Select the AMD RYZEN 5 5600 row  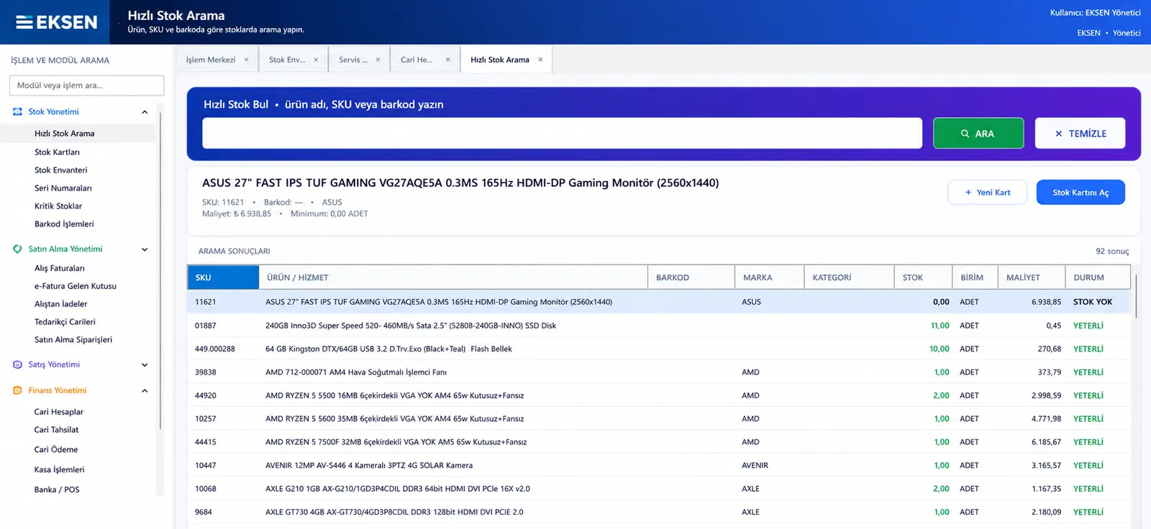[659, 419]
